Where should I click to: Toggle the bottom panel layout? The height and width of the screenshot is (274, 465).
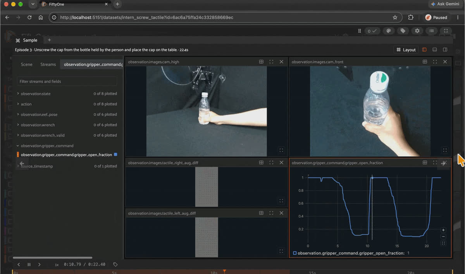pos(435,50)
